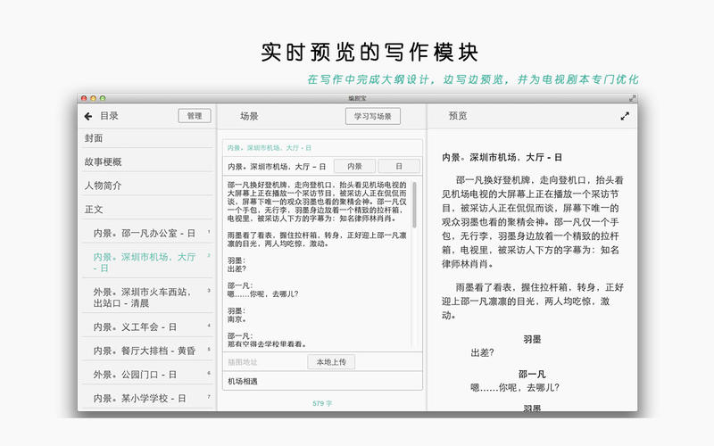Image resolution: width=714 pixels, height=446 pixels.
Task: Click the 579 字 word count
Action: (322, 403)
